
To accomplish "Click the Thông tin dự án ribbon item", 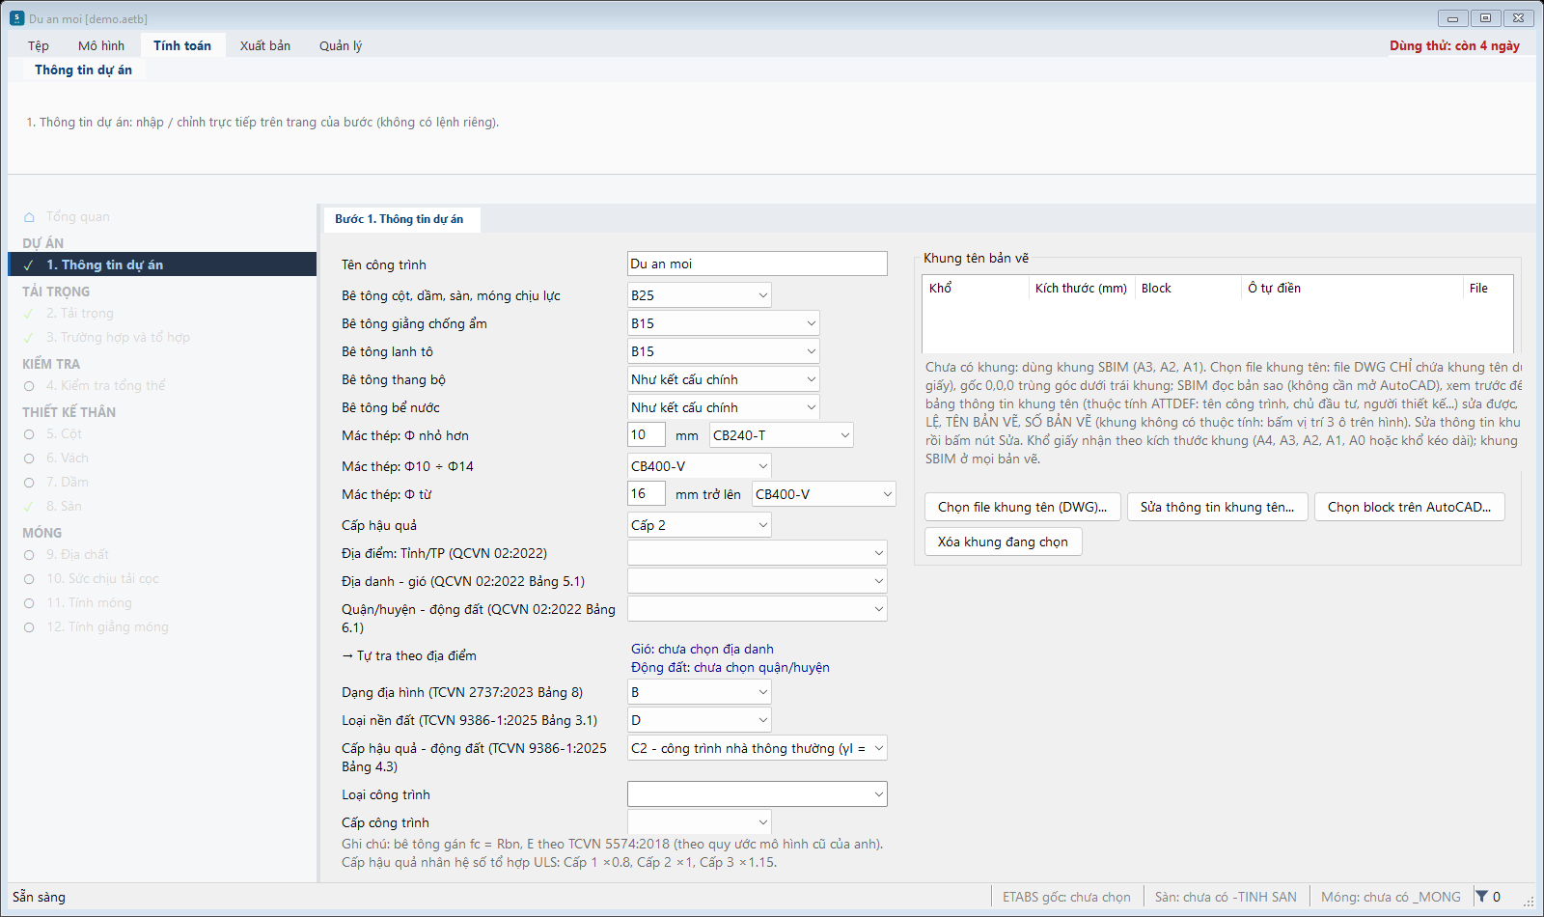I will (x=83, y=69).
